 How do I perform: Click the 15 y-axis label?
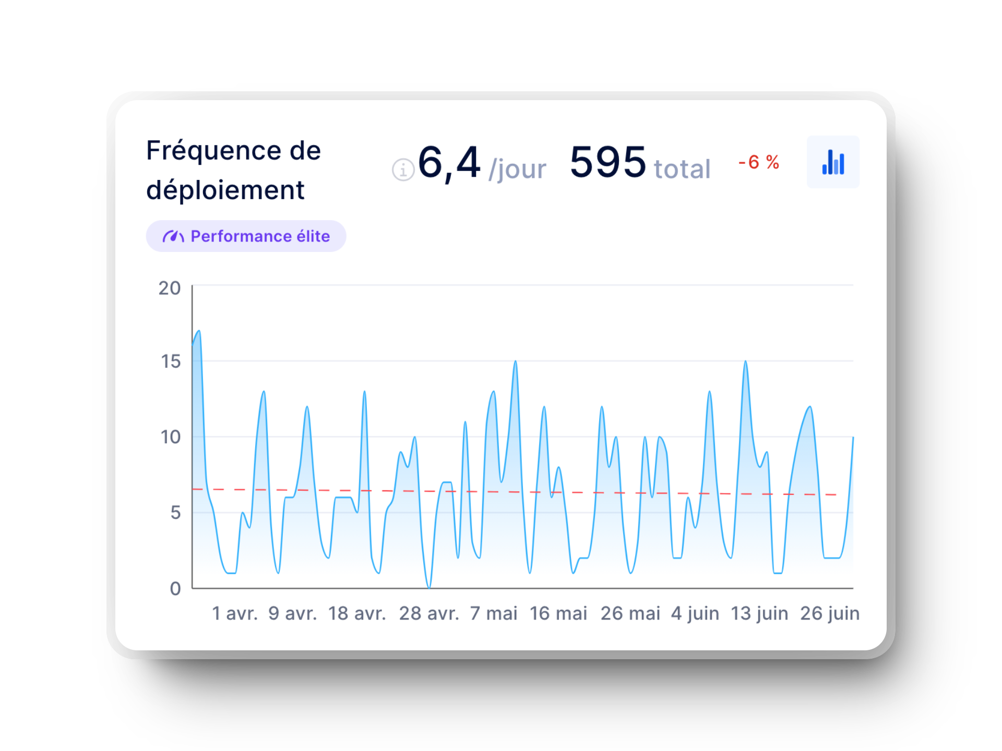pos(171,361)
